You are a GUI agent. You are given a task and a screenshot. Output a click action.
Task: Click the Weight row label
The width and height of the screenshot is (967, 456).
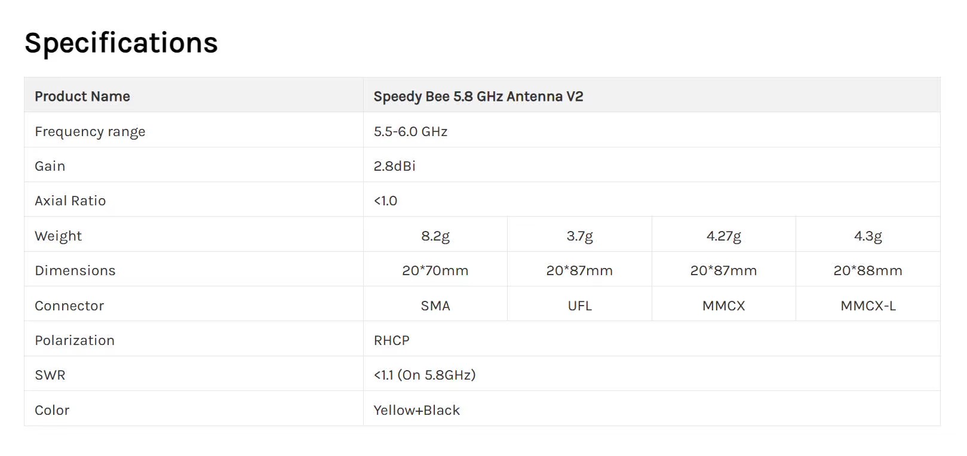click(x=59, y=236)
